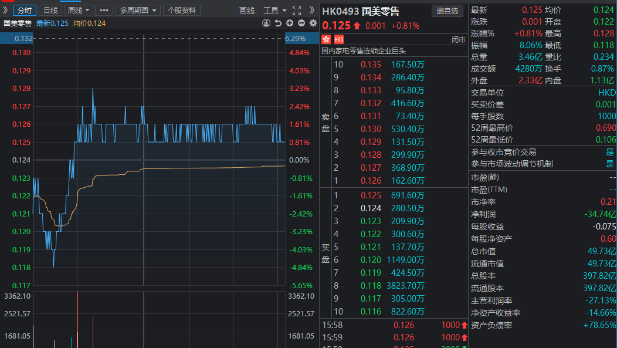The height and width of the screenshot is (348, 617).
Task: Click the circled overlay icon beside undo
Action: click(266, 23)
